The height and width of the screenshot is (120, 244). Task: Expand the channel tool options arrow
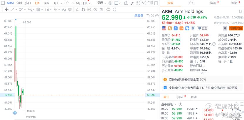pyautogui.click(x=25, y=10)
